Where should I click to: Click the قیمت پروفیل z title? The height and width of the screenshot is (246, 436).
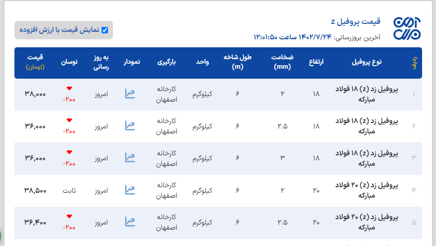[x=355, y=21]
